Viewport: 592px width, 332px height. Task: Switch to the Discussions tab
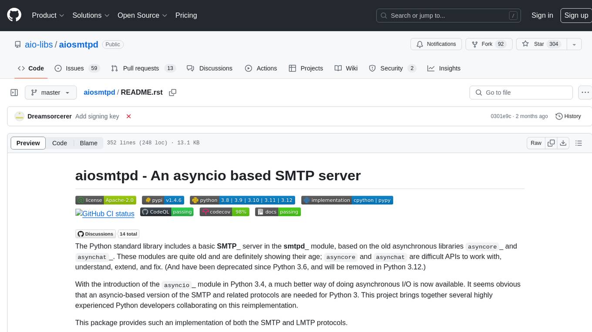(210, 68)
